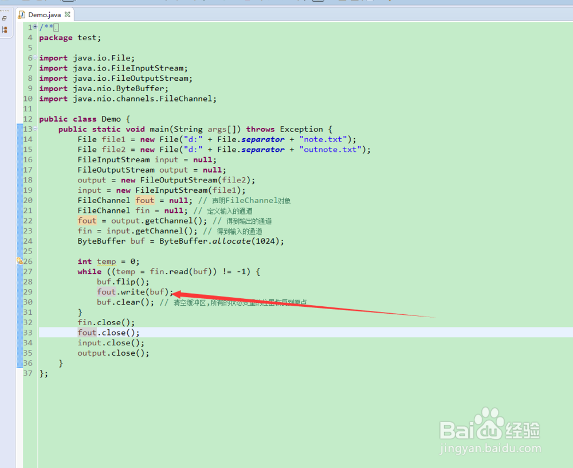This screenshot has height=468, width=573.
Task: Click 'output.close();' statement
Action: (x=113, y=353)
